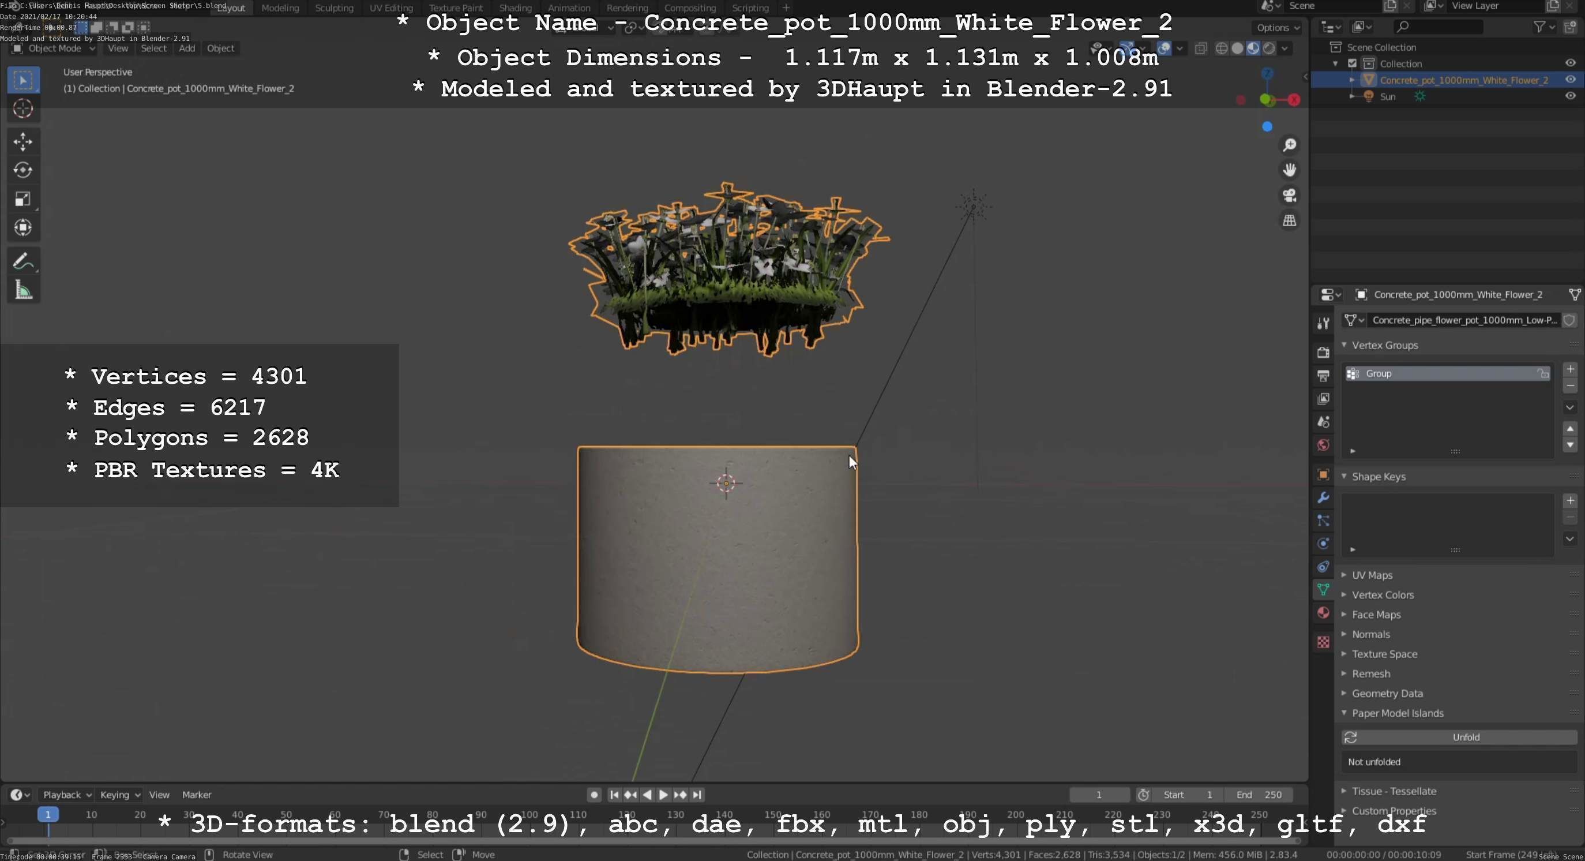This screenshot has width=1585, height=861.
Task: Remove vertex group with minus button
Action: [1570, 386]
